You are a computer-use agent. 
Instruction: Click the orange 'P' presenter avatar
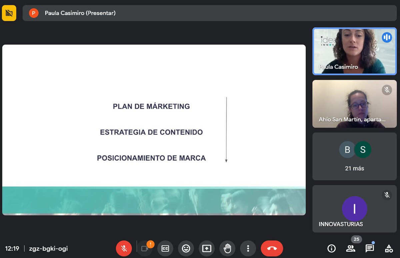(34, 13)
